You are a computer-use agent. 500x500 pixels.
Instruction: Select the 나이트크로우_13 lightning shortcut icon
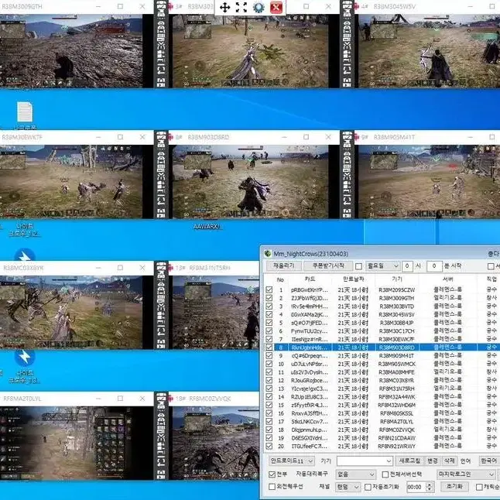coord(24,357)
